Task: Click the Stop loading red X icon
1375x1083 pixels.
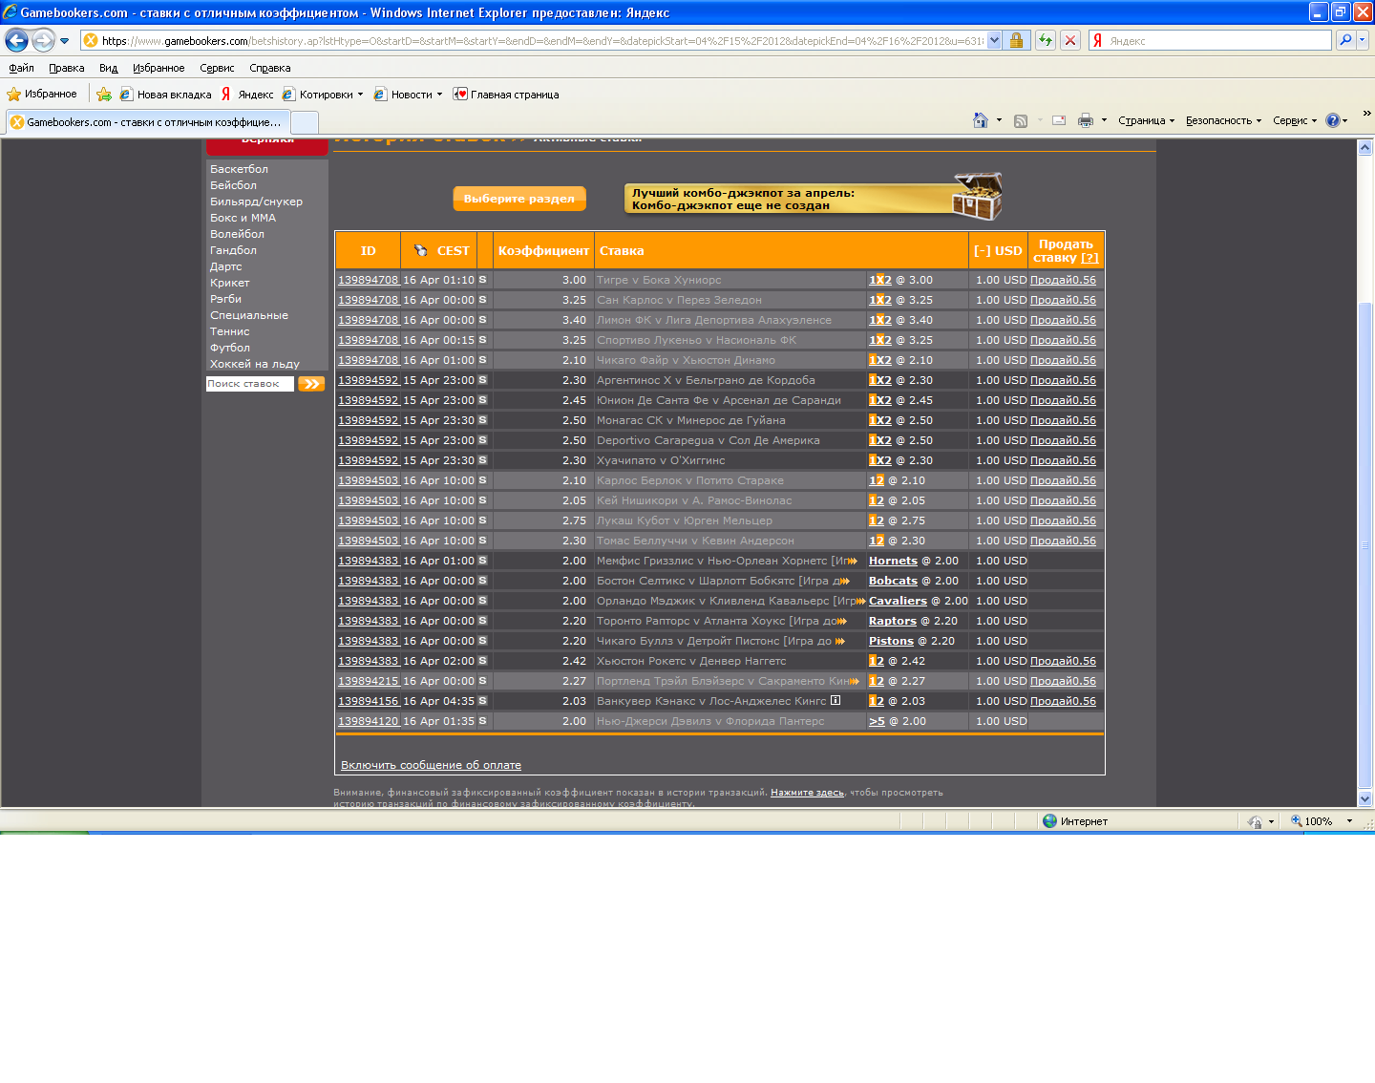Action: pyautogui.click(x=1070, y=40)
